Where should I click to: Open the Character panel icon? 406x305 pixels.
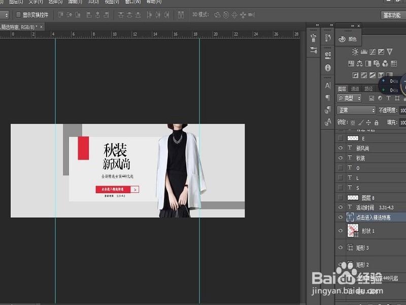coord(328,85)
